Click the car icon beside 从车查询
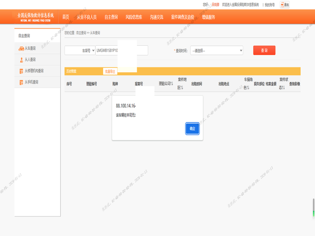This screenshot has width=315, height=236. tap(21, 49)
